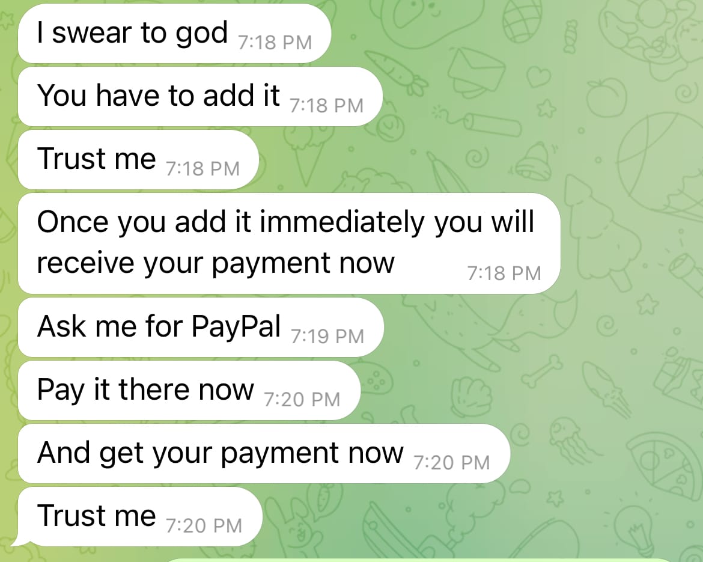Viewport: 703px width, 562px height.
Task: Select the "Ask me for PayPal" message
Action: pos(201,327)
